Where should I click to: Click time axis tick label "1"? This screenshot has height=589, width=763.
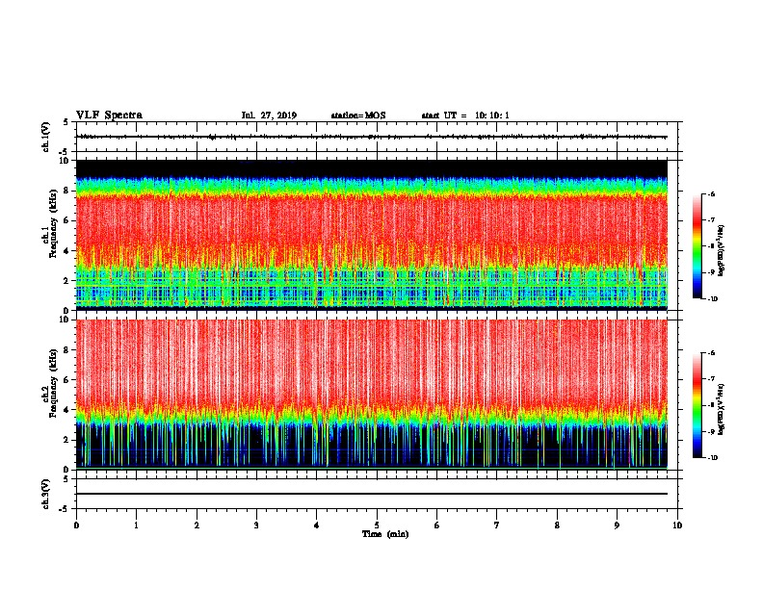pyautogui.click(x=136, y=525)
